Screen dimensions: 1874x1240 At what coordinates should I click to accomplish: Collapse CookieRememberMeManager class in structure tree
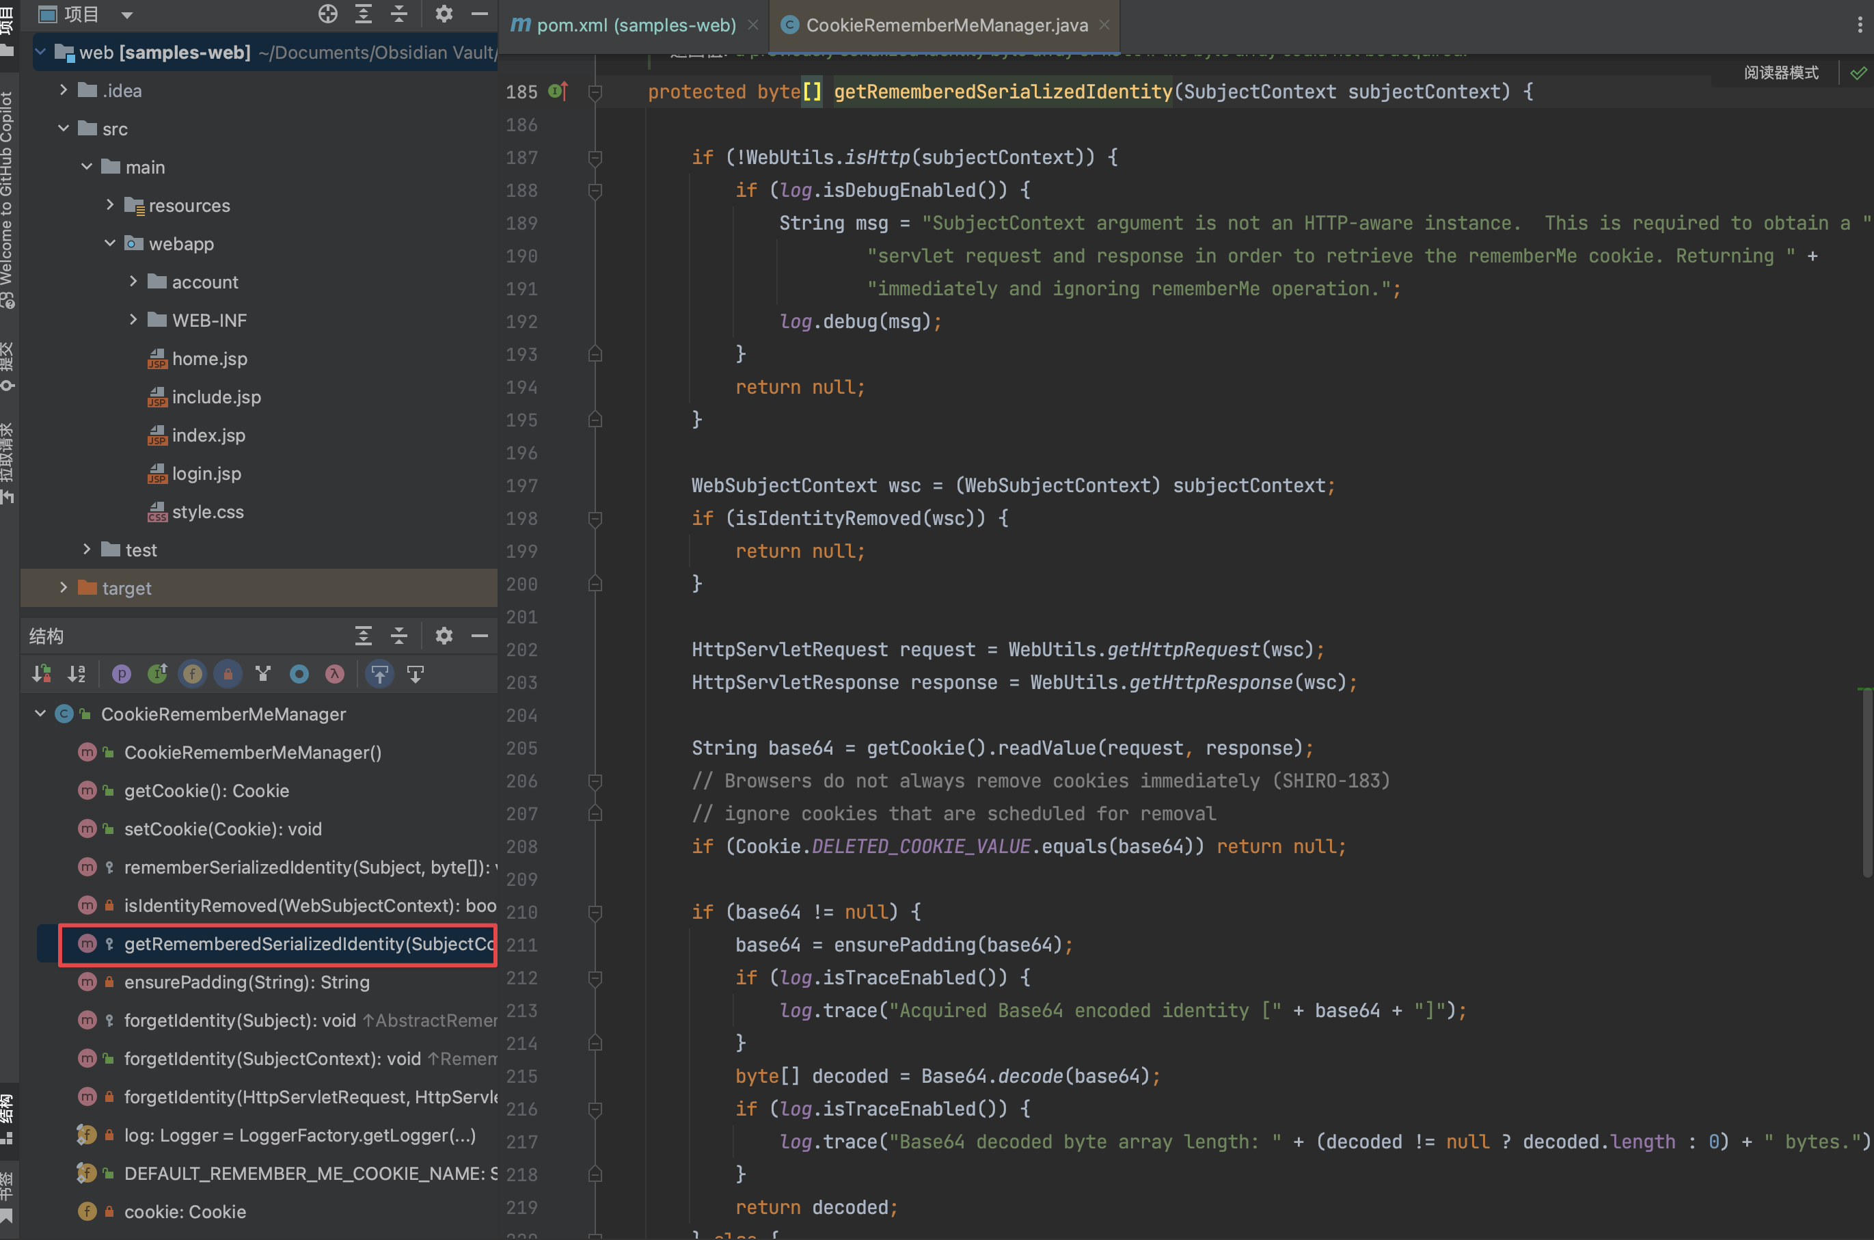click(40, 714)
